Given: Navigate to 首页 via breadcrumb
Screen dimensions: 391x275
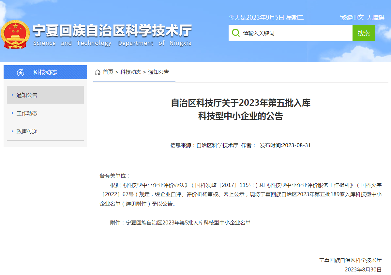Looking at the screenshot, I should coord(108,72).
